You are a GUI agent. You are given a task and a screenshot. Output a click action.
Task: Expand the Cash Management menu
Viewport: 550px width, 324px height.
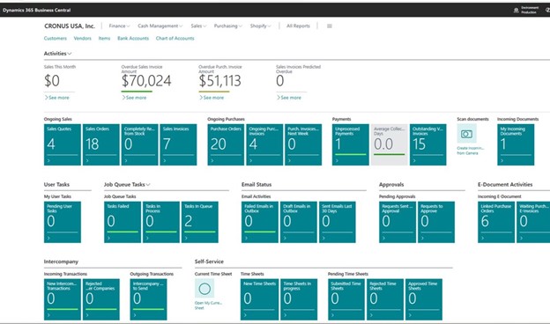160,26
